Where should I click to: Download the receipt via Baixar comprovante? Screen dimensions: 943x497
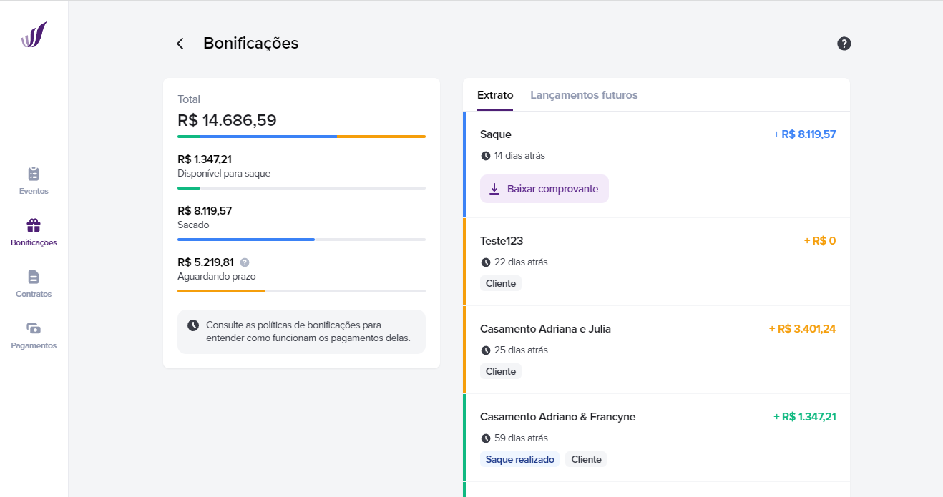(x=544, y=189)
